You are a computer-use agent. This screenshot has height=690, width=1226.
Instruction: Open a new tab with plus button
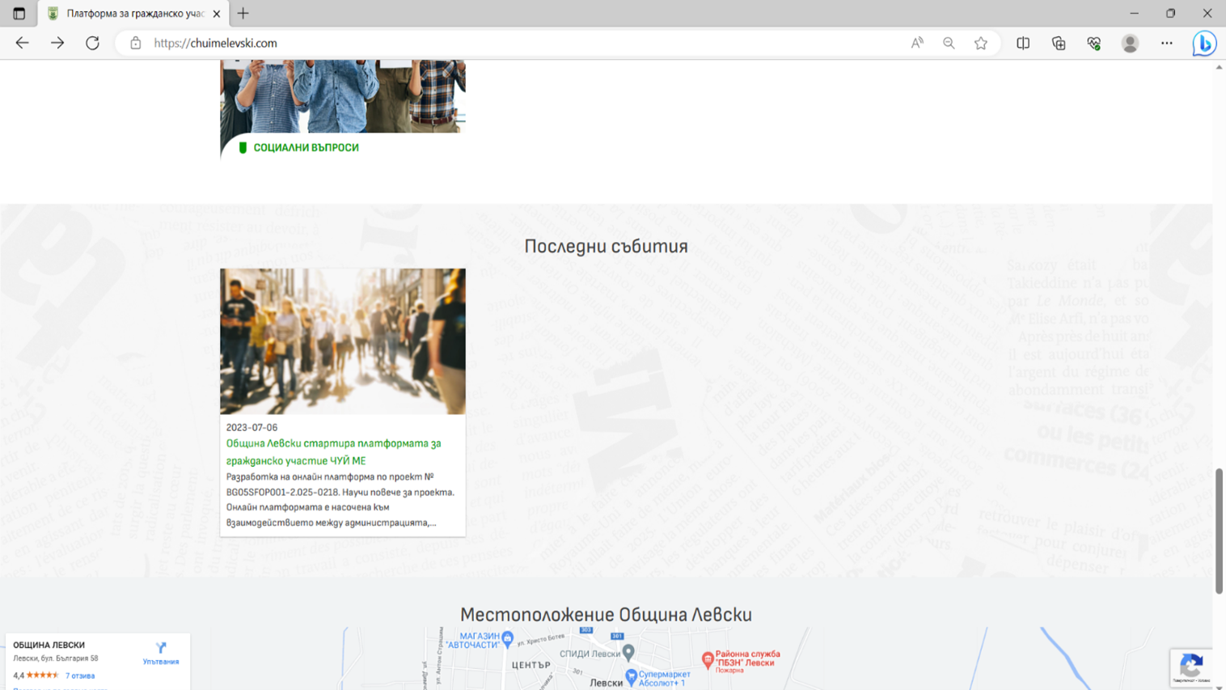coord(243,14)
